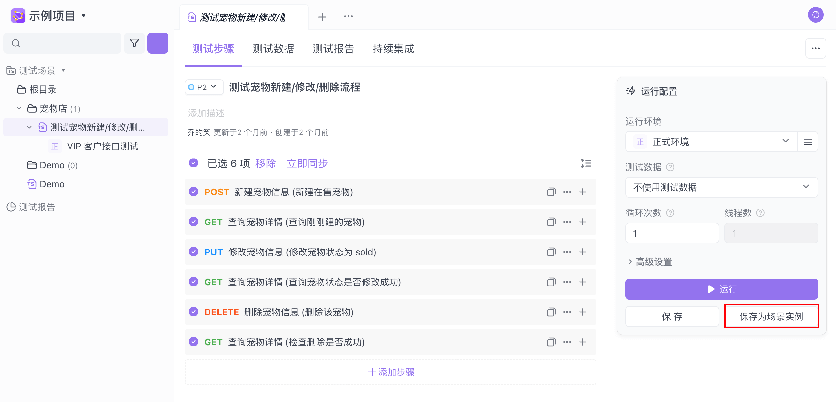The width and height of the screenshot is (836, 402).
Task: Switch to the 持续集成 tab
Action: (x=393, y=49)
